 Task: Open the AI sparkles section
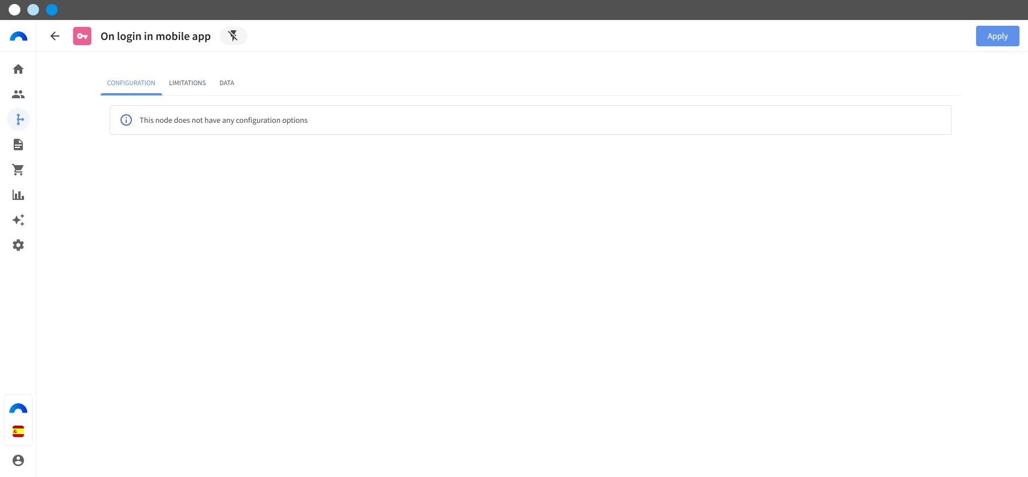click(18, 220)
